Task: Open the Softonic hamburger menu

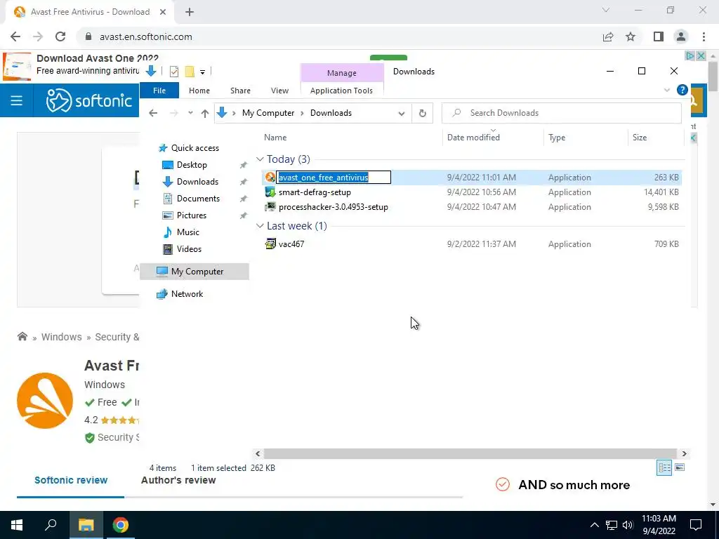Action: [17, 100]
